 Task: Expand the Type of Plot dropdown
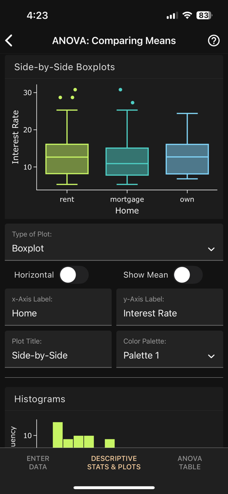click(114, 242)
